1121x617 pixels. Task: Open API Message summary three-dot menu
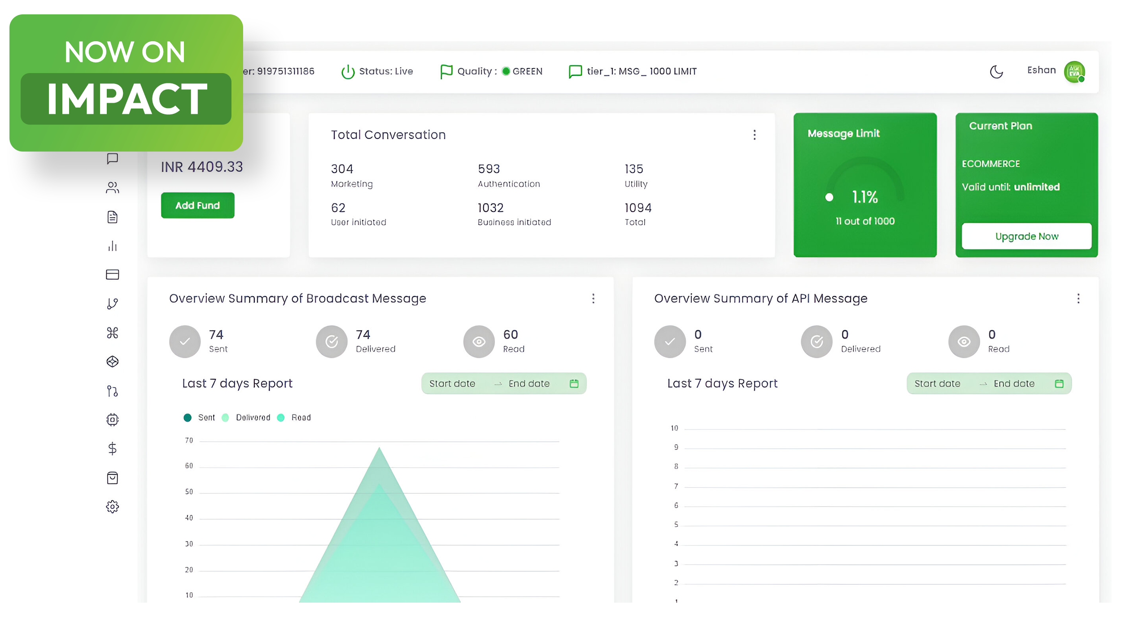click(x=1078, y=299)
